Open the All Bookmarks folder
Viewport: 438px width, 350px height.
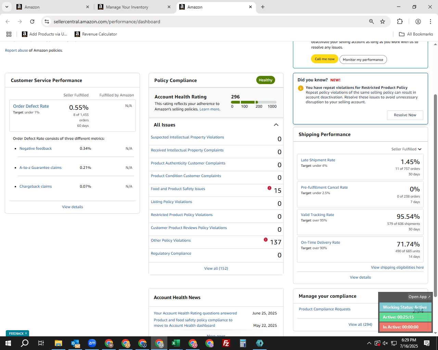point(416,34)
